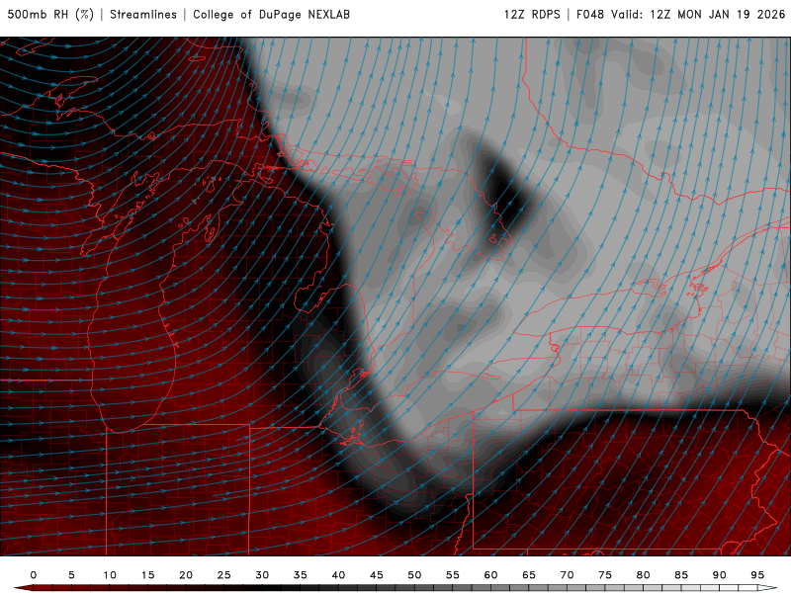Click the '35' label on color scale
Viewport: 791px width, 593px height.
301,575
